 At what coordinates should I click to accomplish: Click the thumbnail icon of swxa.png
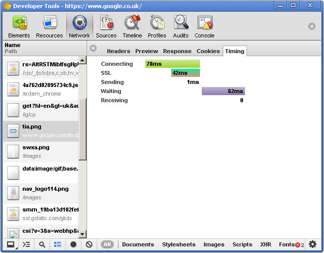pos(13,152)
